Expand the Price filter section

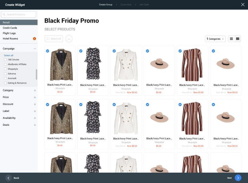click(x=35, y=97)
